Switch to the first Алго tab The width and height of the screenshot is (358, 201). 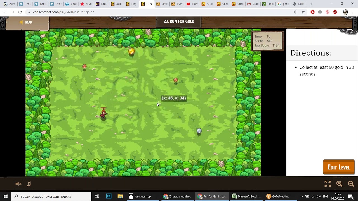(9, 4)
